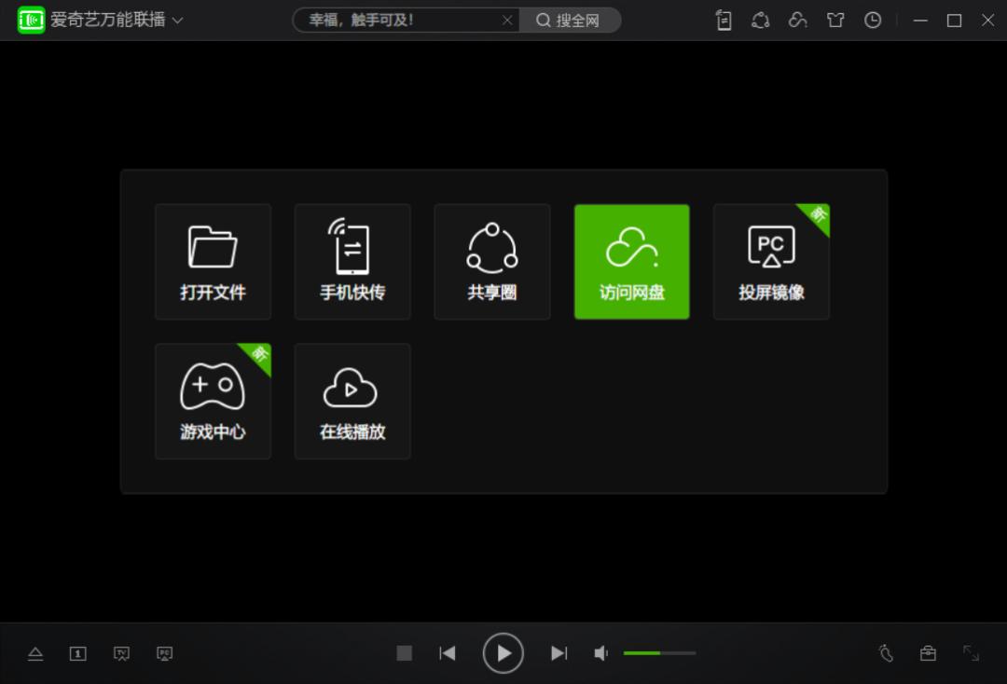Open the TV screencast icon in bottom toolbar
Image resolution: width=1007 pixels, height=684 pixels.
click(121, 653)
